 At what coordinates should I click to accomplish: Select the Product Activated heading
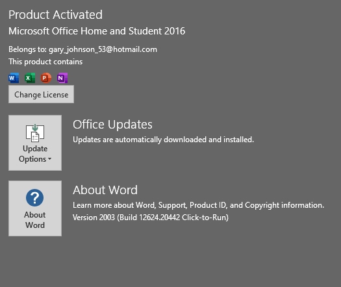coord(55,15)
